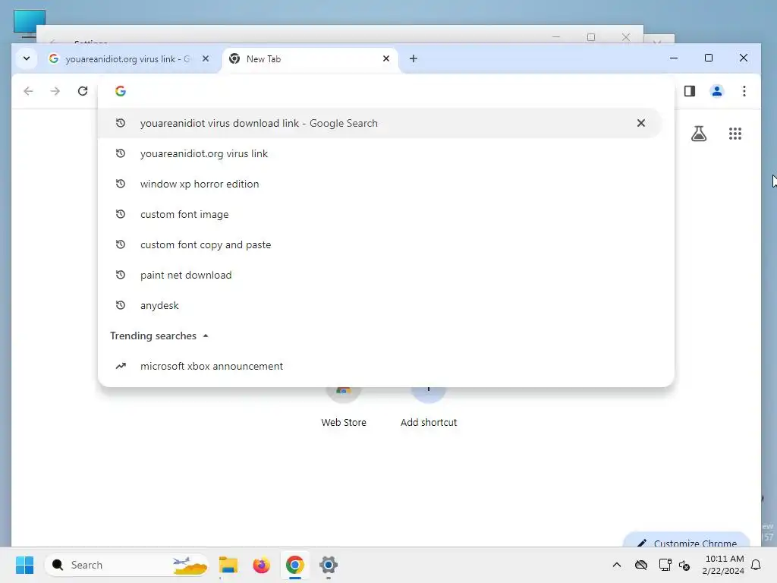Viewport: 777px width, 583px height.
Task: Select anydesk suggestion
Action: (x=379, y=305)
